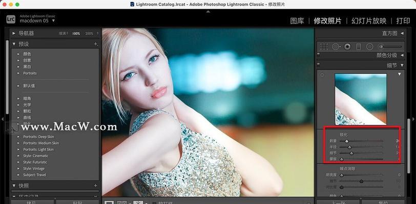Expand the 颜色 preset group
This screenshot has height=204, width=416.
coord(18,54)
